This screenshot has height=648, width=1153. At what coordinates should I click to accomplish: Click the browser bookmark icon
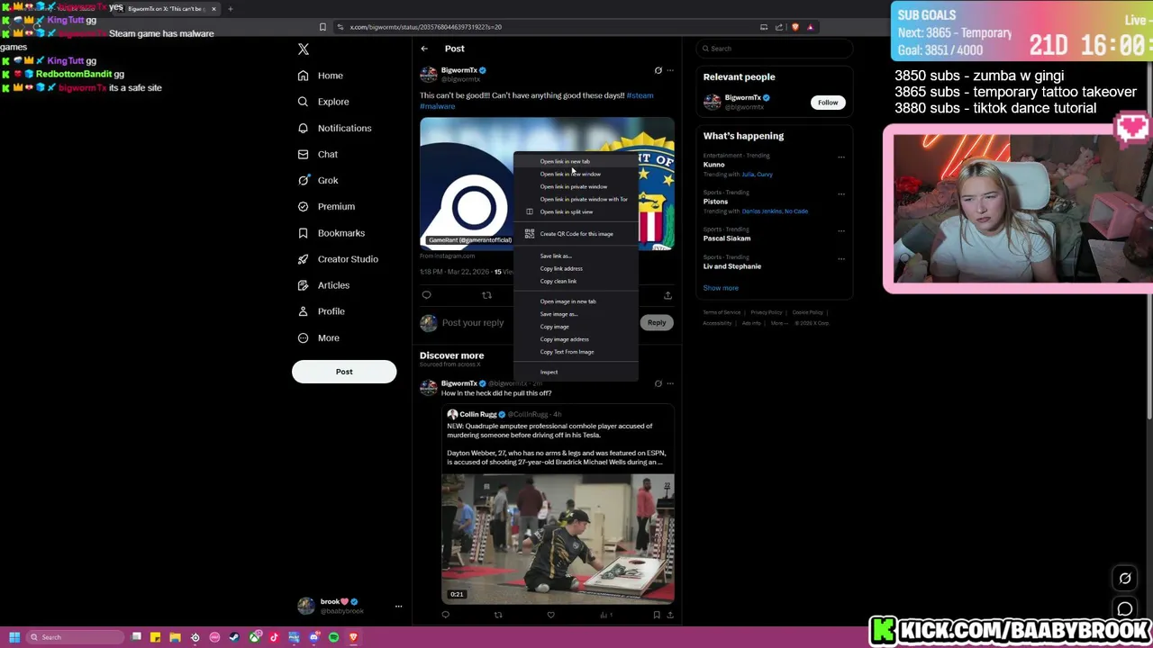[322, 27]
